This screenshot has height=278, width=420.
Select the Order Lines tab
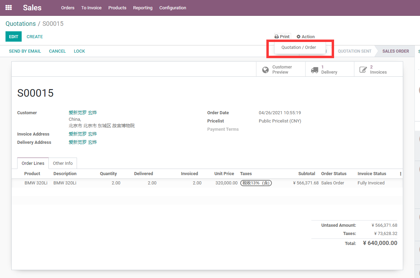[33, 163]
